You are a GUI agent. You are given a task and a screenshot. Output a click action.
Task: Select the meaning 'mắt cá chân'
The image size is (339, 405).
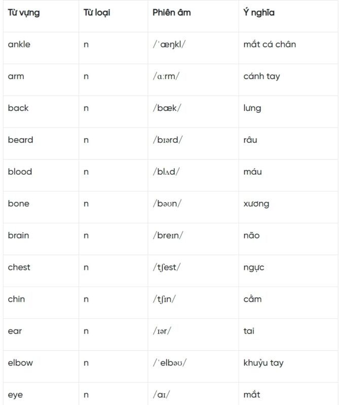coord(270,45)
